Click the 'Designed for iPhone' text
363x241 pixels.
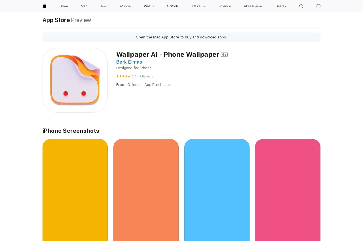[x=134, y=68]
